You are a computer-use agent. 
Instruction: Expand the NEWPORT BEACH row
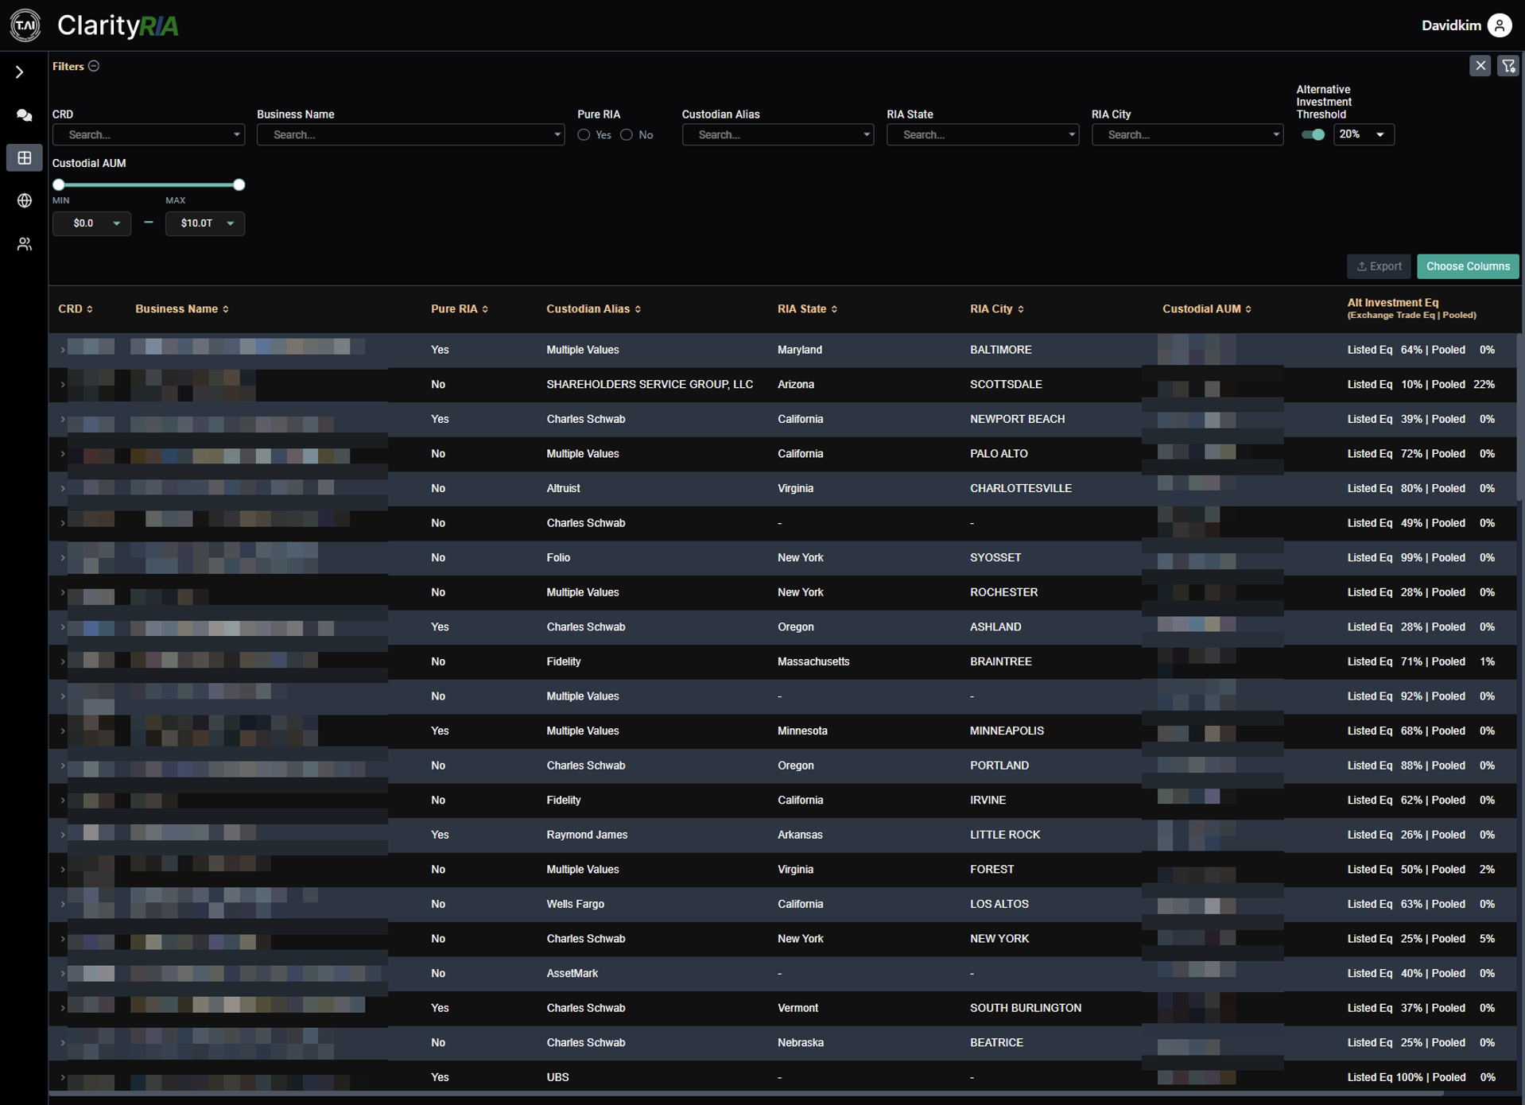click(63, 419)
